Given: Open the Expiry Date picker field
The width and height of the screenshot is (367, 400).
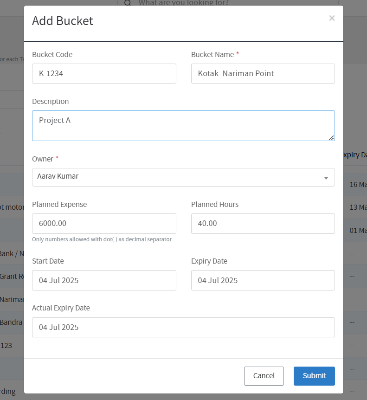Looking at the screenshot, I should tap(263, 280).
